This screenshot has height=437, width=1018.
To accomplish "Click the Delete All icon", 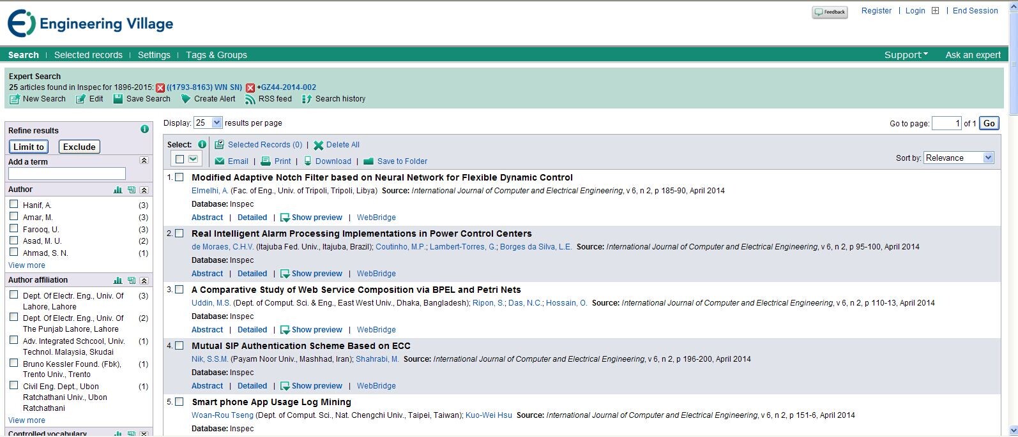I will (318, 145).
